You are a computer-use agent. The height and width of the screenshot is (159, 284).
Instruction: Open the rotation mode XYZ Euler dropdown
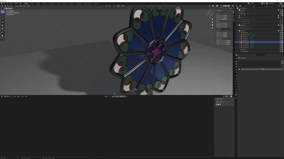223,29
